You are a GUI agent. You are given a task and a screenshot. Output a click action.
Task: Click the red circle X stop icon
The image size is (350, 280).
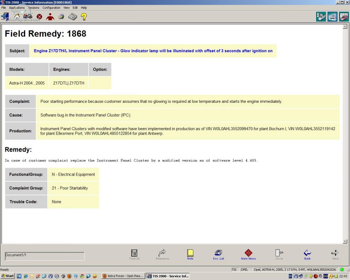click(x=39, y=17)
